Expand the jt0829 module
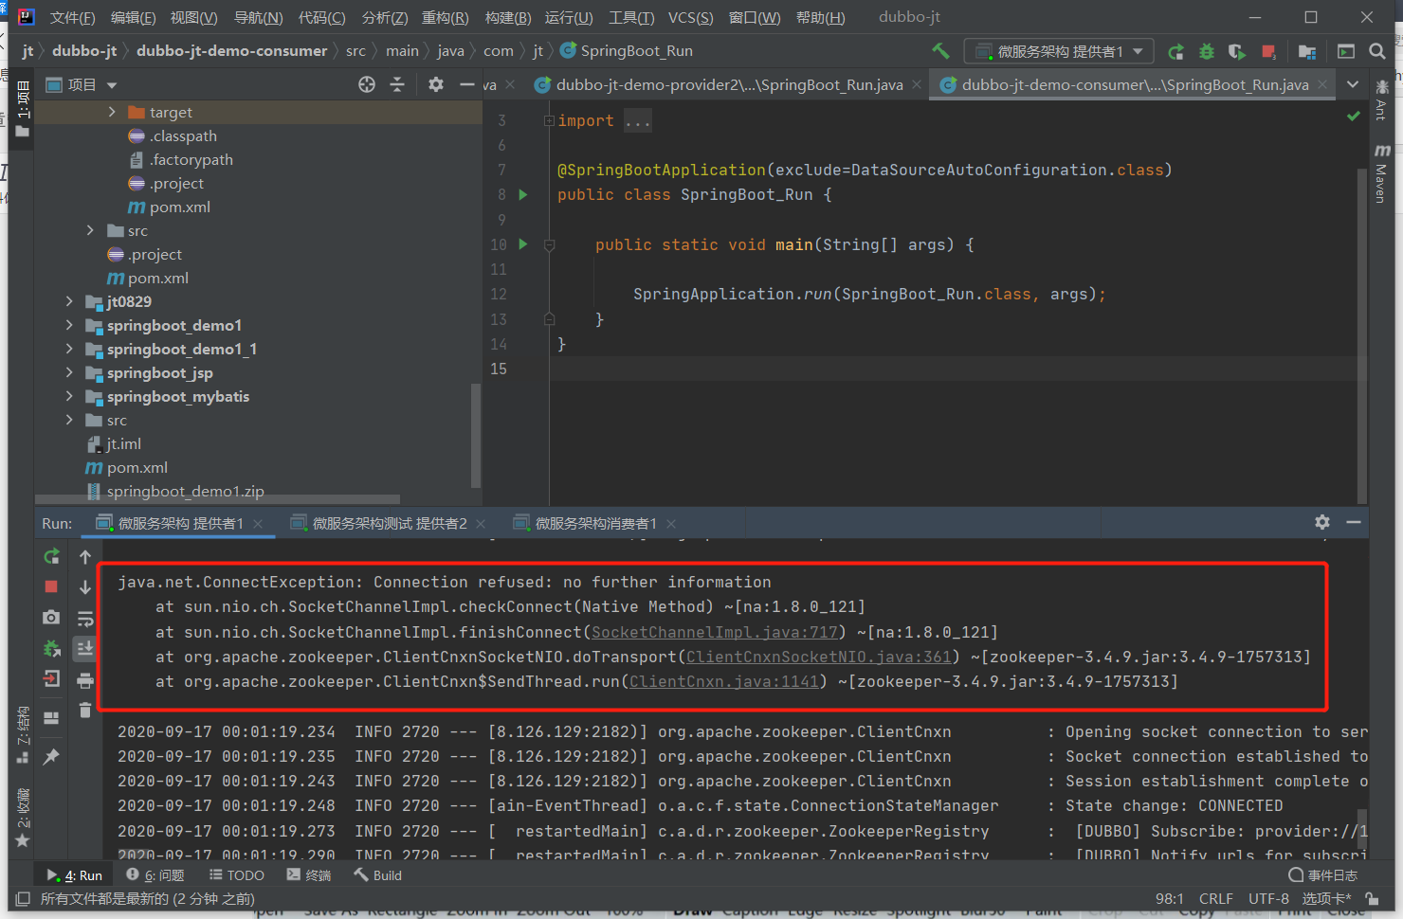 click(69, 301)
